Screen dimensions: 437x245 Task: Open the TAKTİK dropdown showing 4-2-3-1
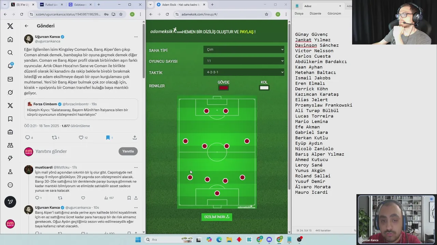pyautogui.click(x=244, y=72)
